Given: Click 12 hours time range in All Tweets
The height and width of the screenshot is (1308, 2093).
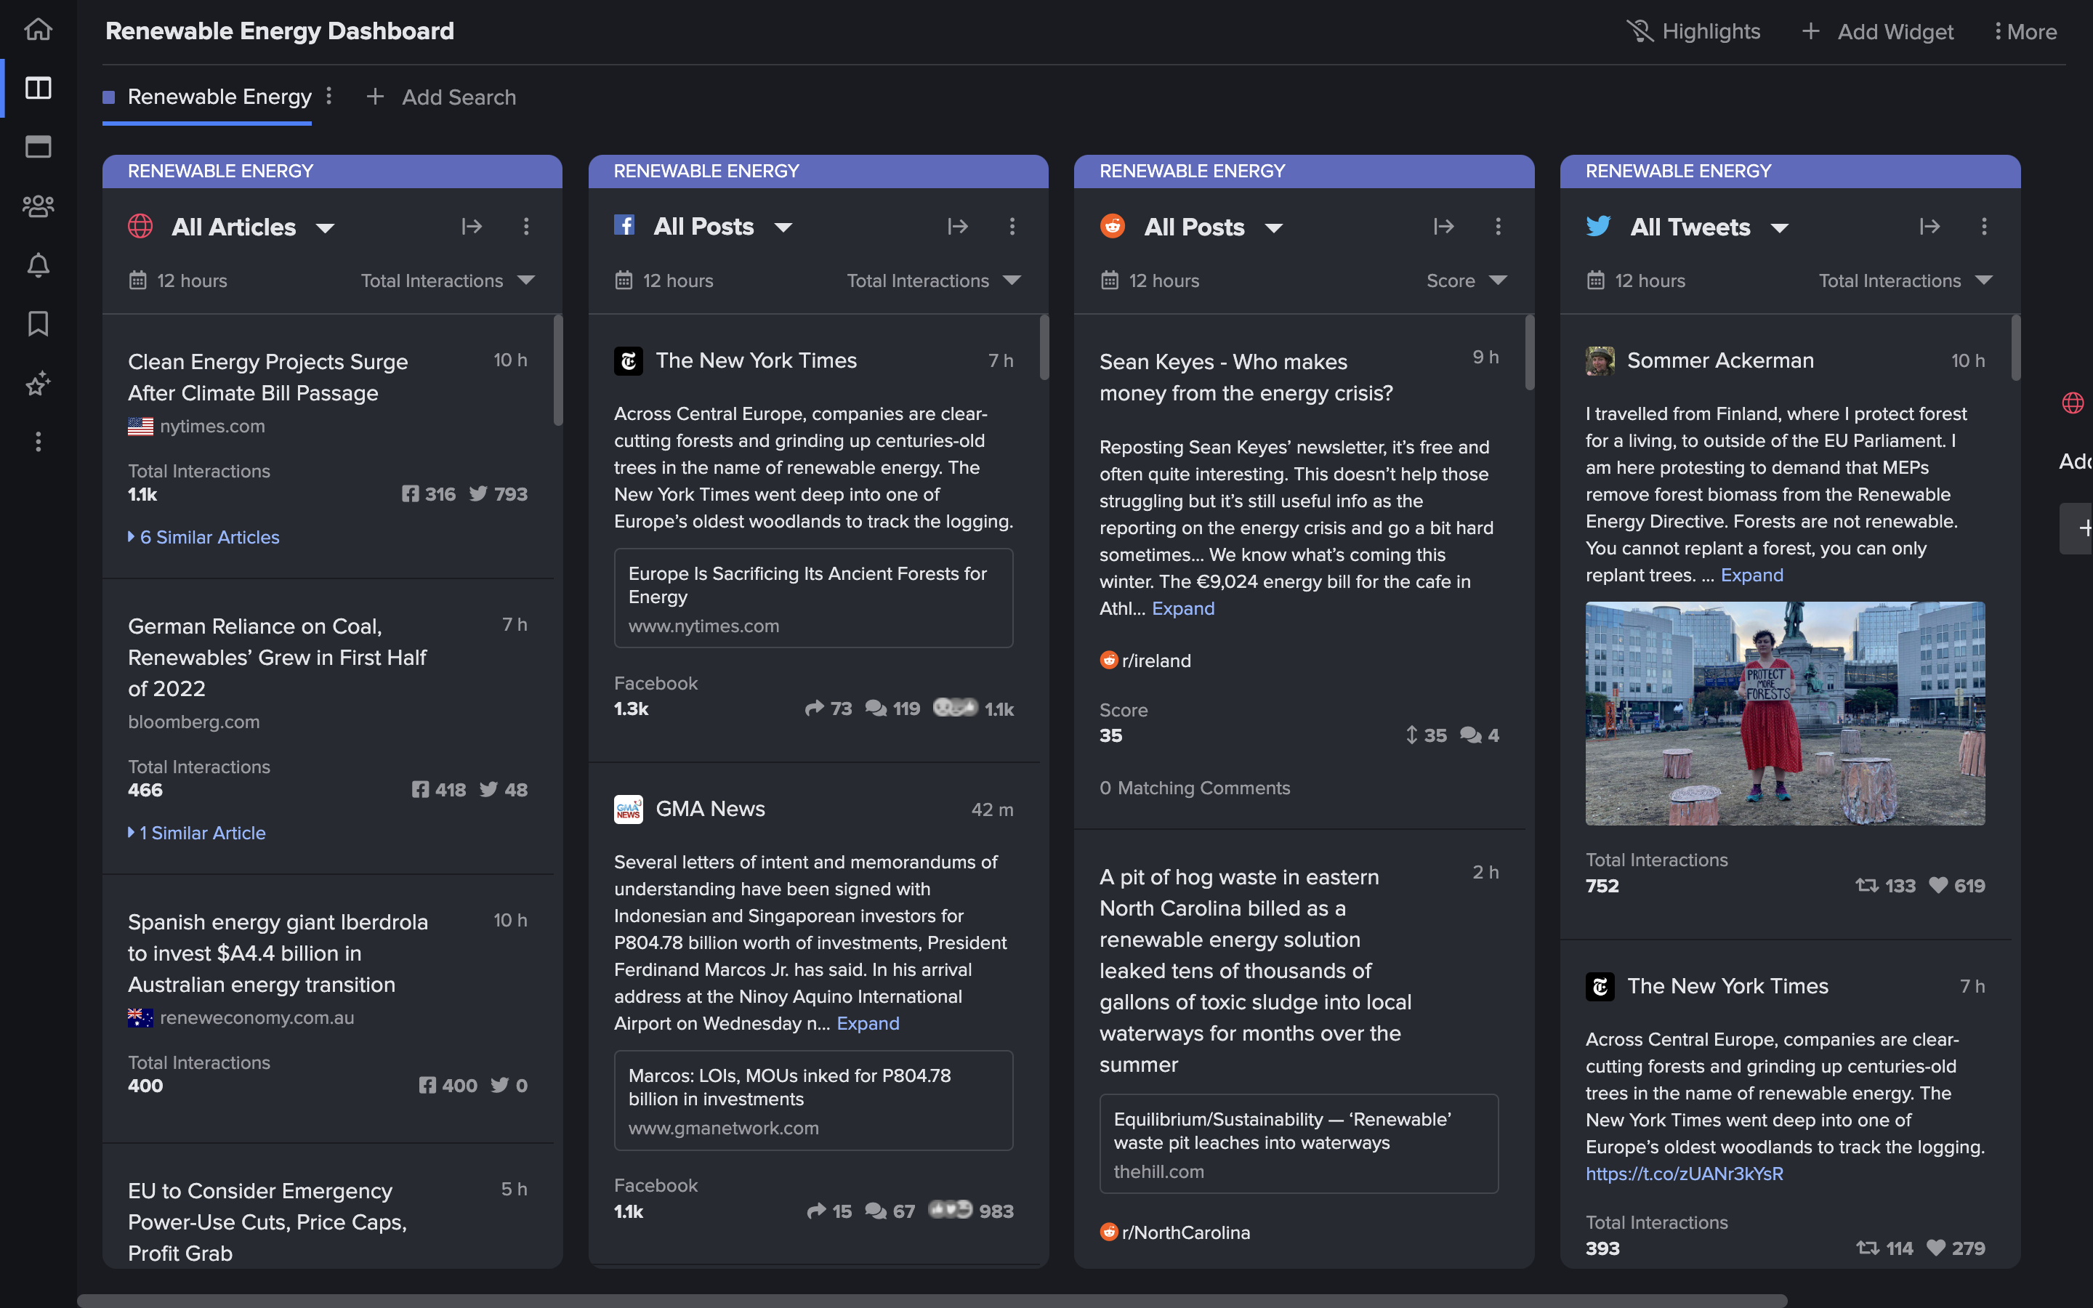Looking at the screenshot, I should click(x=1650, y=280).
